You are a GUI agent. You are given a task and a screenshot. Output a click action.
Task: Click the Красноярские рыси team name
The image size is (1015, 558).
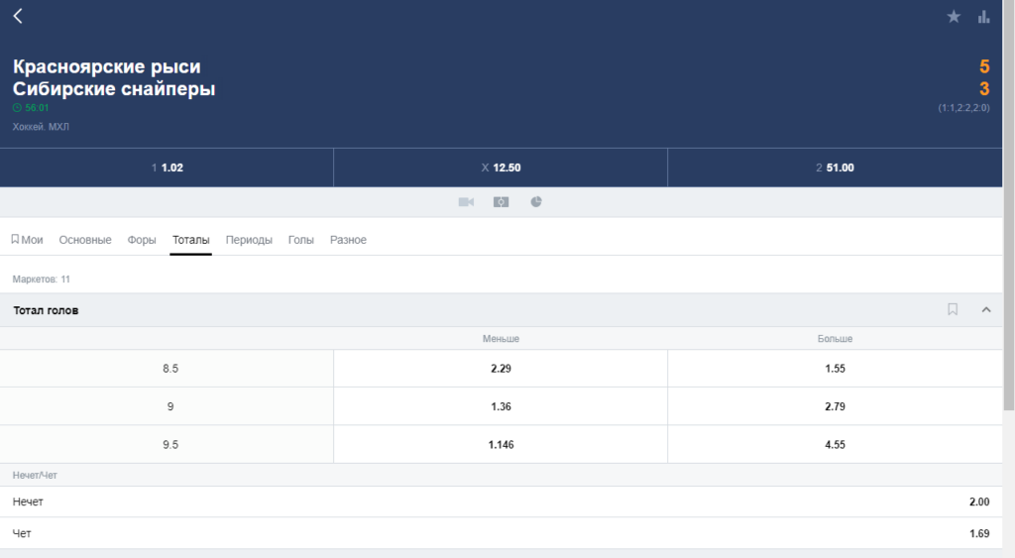coord(107,66)
